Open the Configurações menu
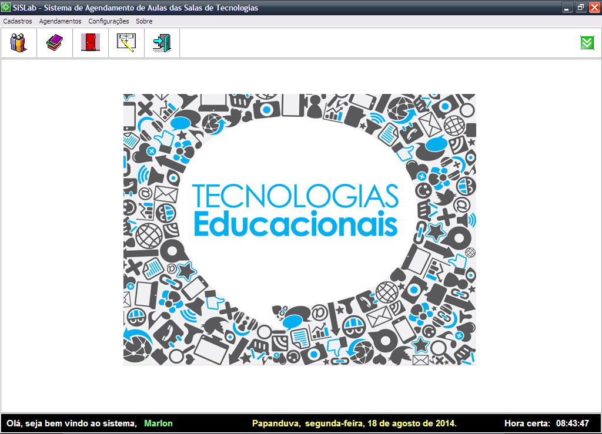 (x=109, y=21)
